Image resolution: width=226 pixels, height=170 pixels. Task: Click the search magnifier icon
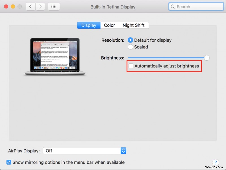tap(173, 6)
